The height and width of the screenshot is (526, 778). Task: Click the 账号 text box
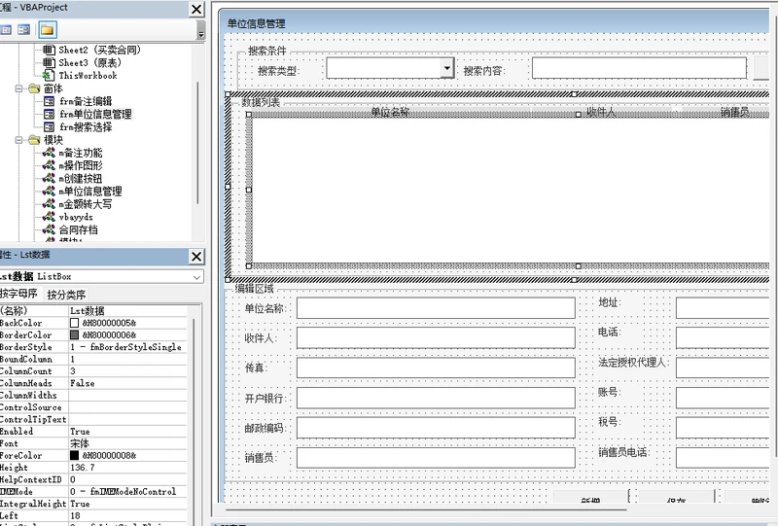[723, 398]
